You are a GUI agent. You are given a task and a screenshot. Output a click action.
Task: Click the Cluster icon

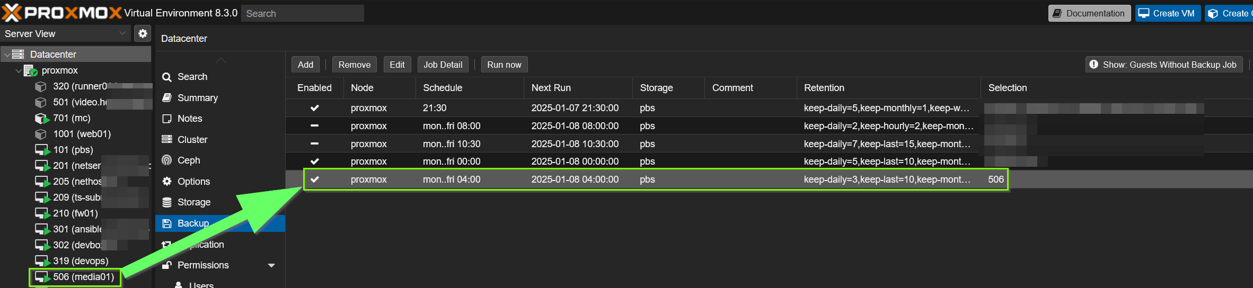coord(167,139)
